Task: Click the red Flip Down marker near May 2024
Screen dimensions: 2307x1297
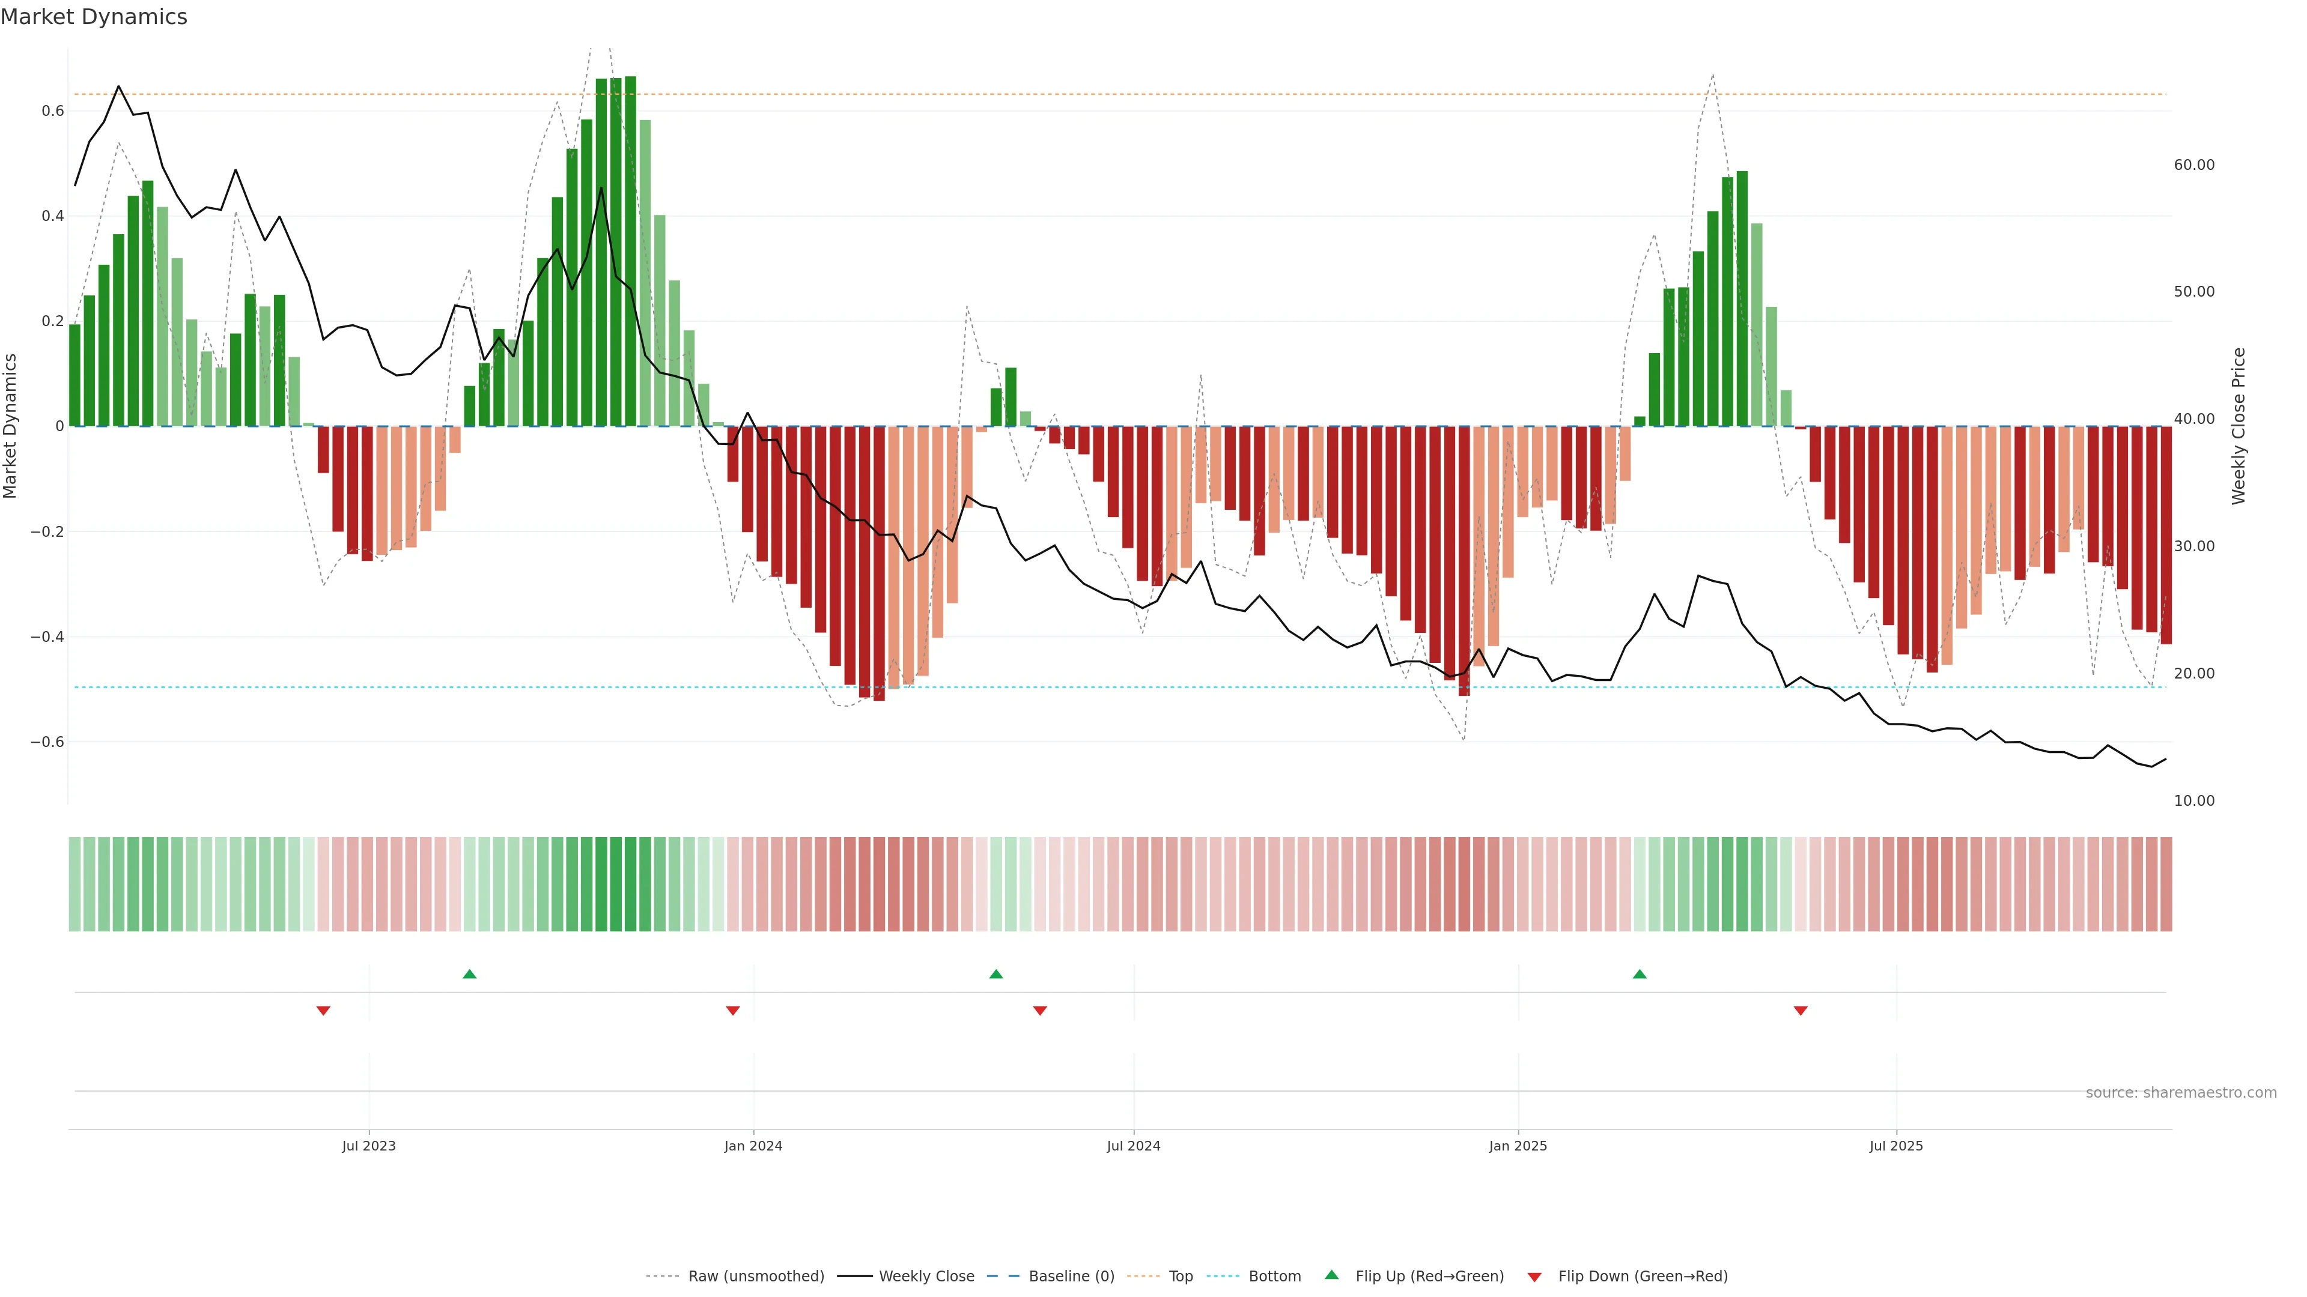Action: (x=1040, y=1011)
